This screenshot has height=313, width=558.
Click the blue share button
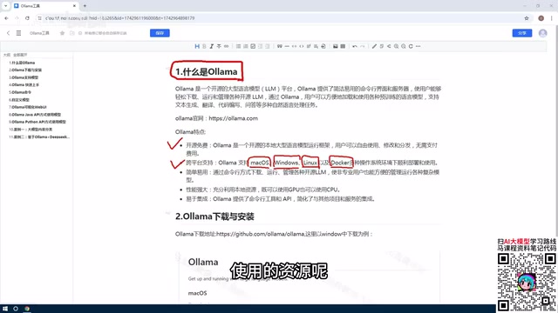(522, 33)
